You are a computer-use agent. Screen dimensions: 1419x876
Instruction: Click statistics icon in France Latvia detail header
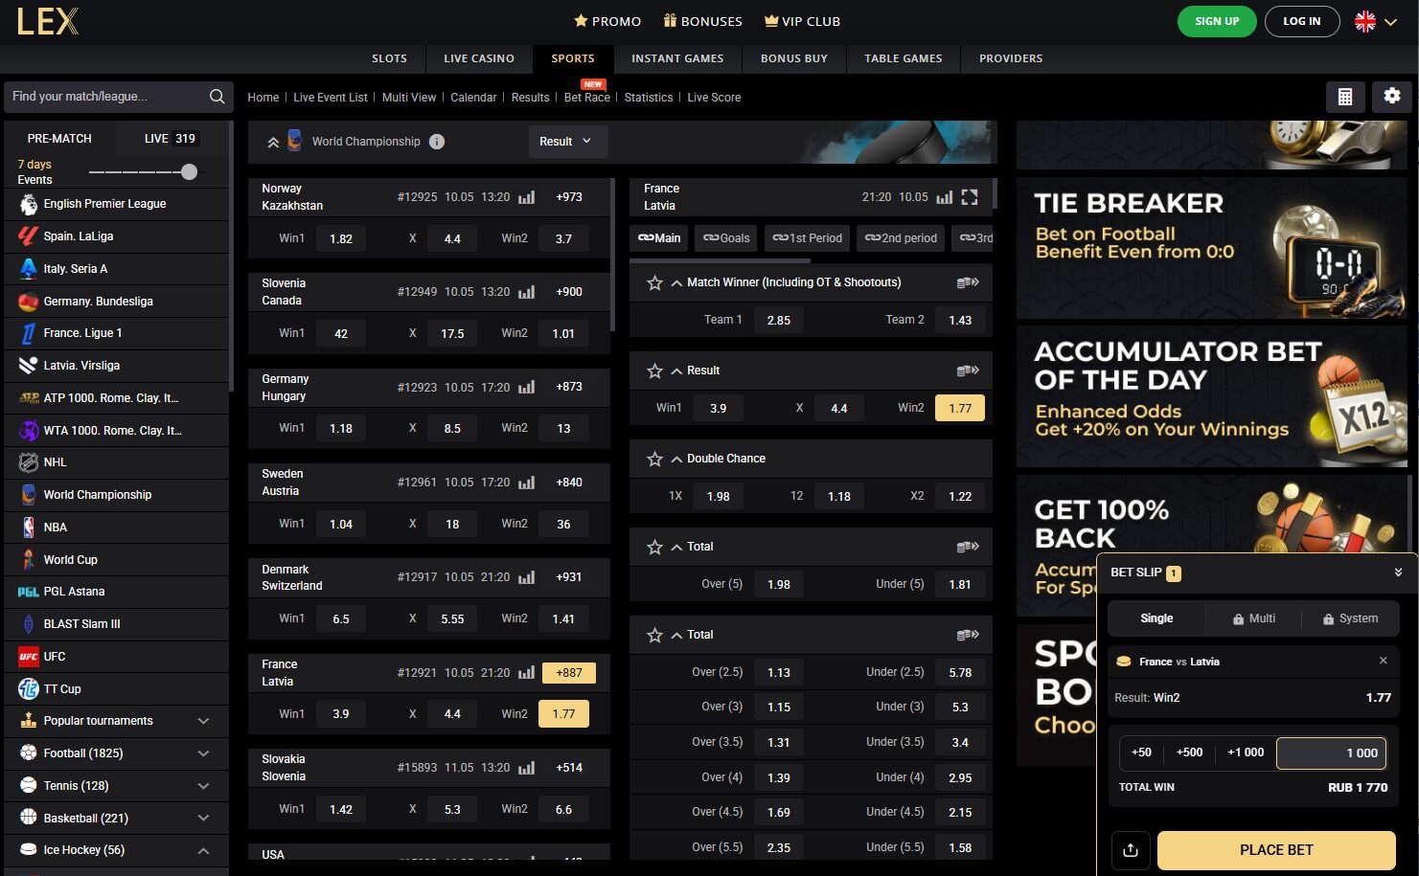[944, 197]
